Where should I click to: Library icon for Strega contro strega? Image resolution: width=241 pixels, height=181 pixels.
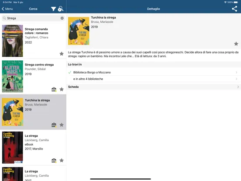54,89
